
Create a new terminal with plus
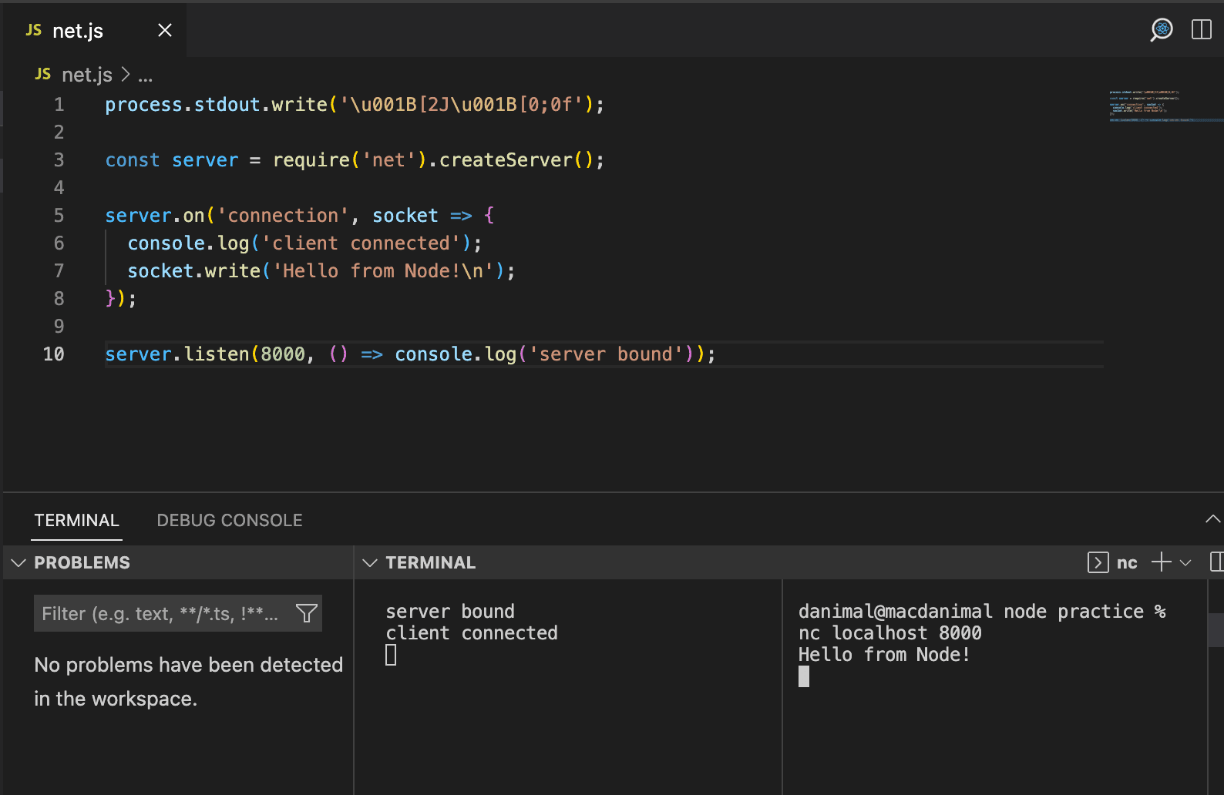[x=1161, y=562]
